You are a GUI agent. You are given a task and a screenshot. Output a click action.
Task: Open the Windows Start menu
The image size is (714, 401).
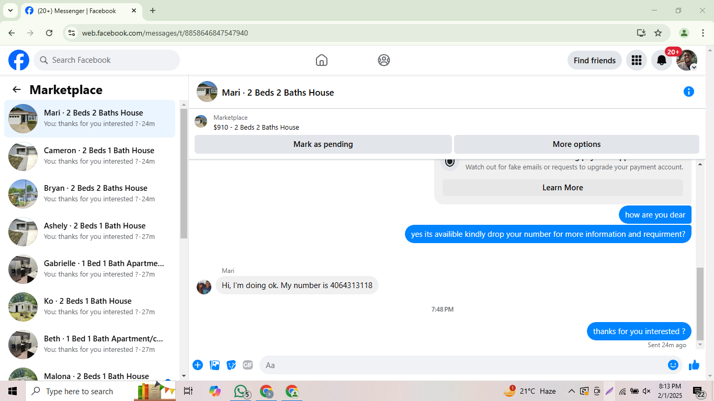coord(13,391)
